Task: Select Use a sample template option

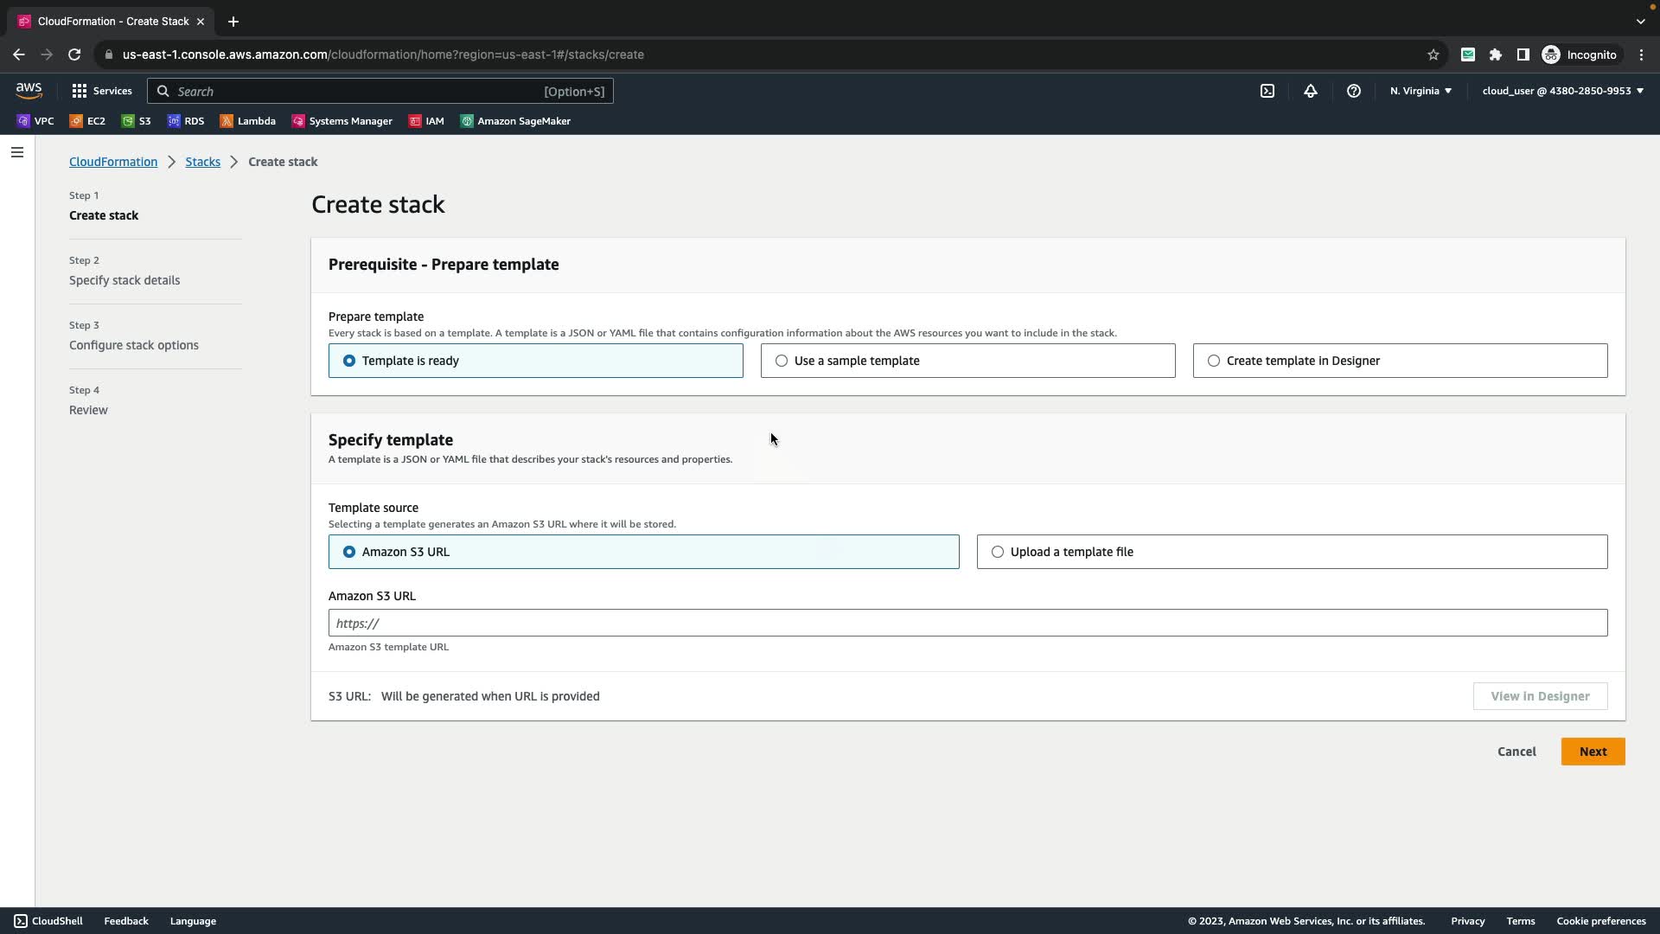Action: (x=782, y=361)
